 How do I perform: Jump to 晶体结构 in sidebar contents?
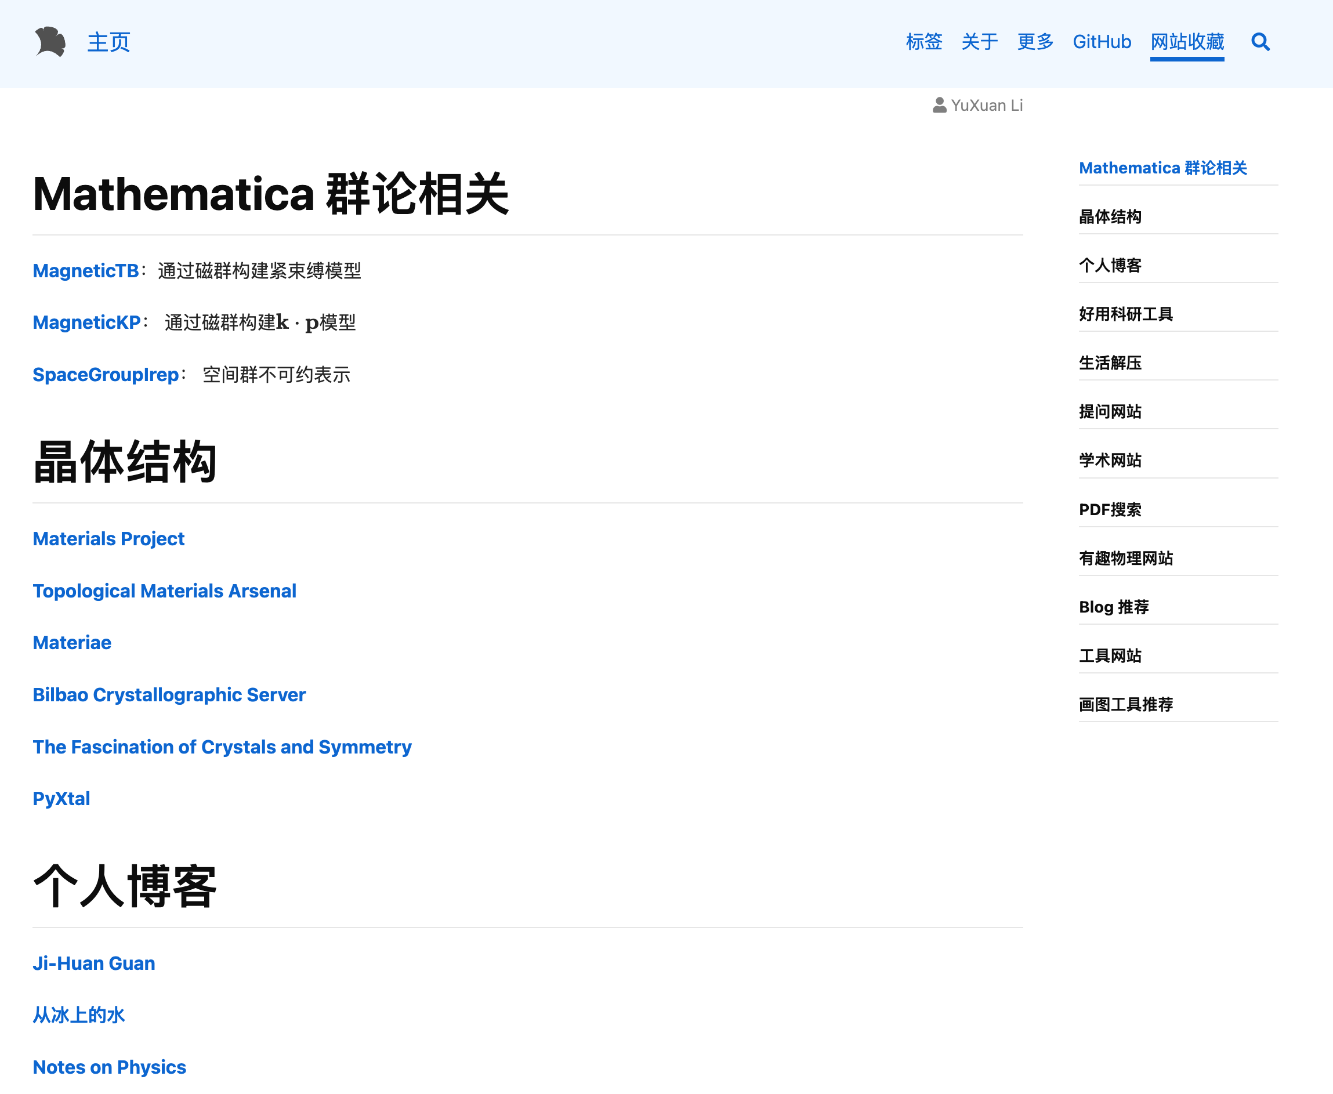pos(1110,217)
